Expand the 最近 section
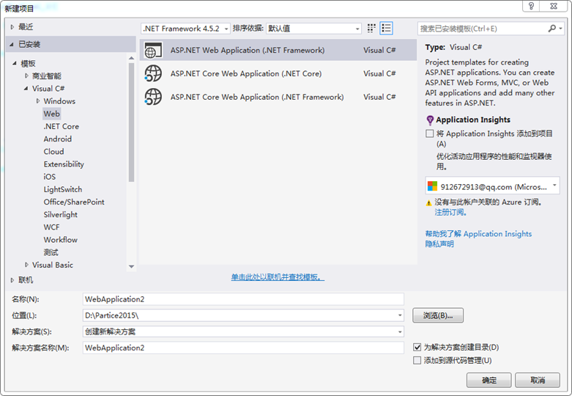 [x=12, y=26]
